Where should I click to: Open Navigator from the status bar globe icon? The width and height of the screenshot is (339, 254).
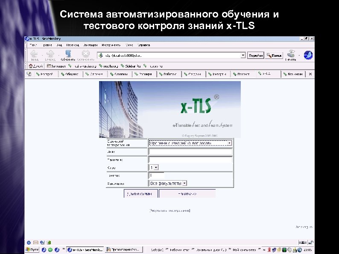[x=29, y=242]
